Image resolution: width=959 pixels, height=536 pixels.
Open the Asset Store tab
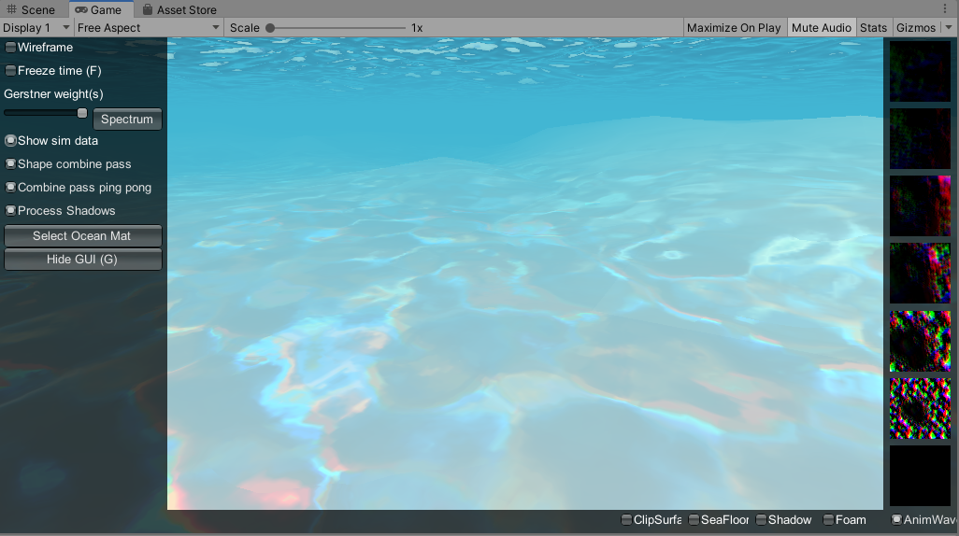(179, 9)
